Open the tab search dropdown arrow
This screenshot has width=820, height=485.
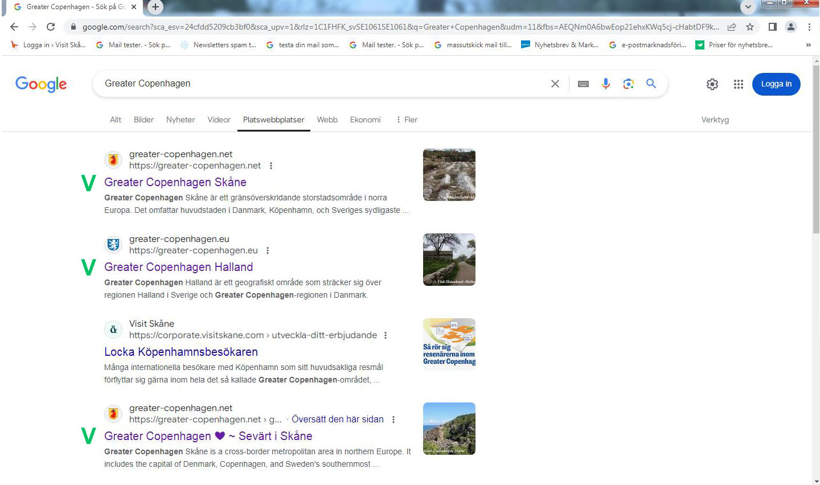click(748, 7)
